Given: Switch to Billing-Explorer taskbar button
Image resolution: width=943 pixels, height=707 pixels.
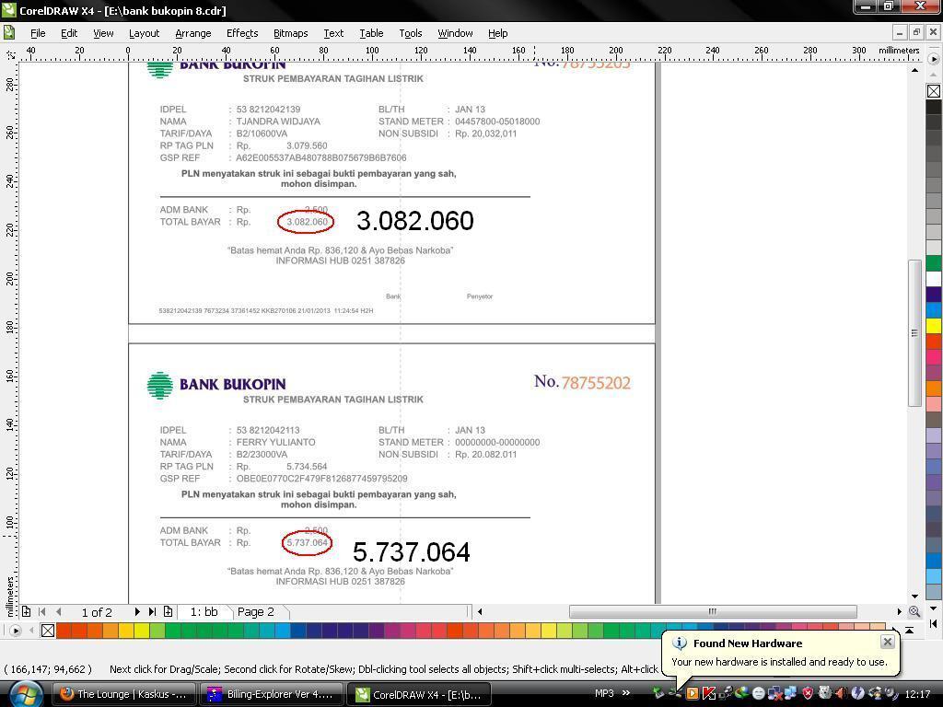Looking at the screenshot, I should 272,694.
